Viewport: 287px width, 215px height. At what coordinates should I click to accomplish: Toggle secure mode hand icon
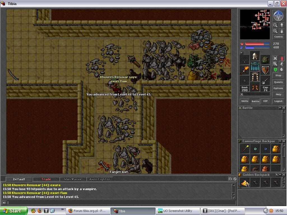coord(282,69)
